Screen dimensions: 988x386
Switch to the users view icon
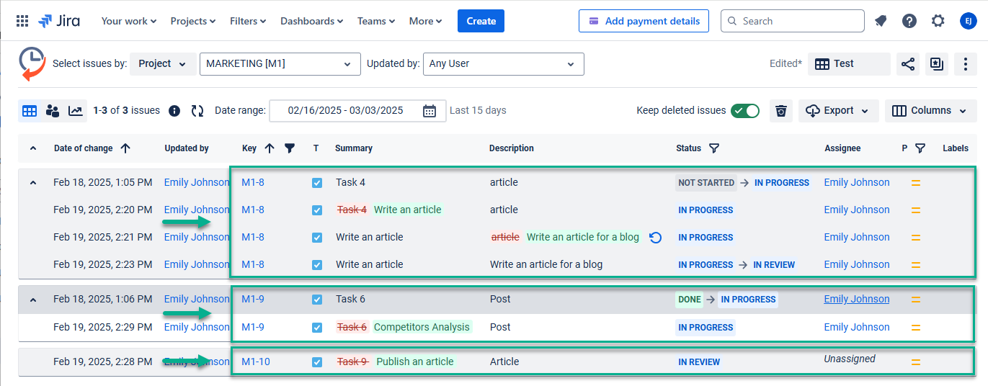(x=53, y=111)
